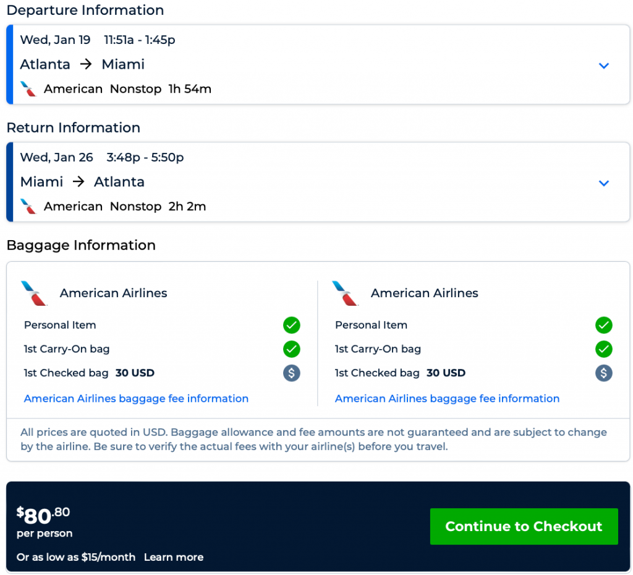
Task: Click left Personal Item green checkmark
Action: [x=292, y=325]
